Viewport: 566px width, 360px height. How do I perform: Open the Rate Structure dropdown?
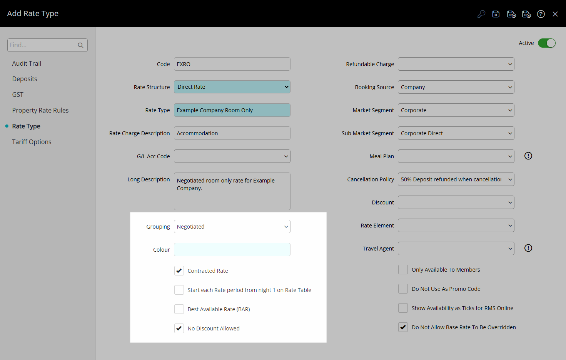(x=232, y=87)
